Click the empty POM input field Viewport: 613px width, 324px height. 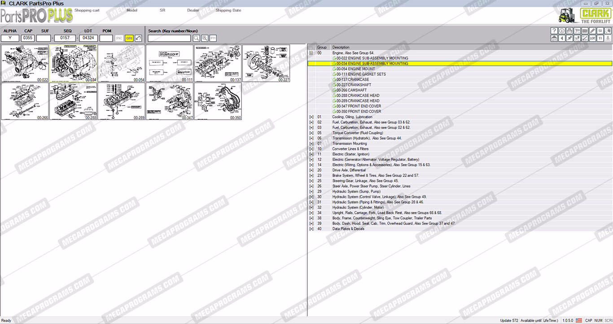coord(106,38)
